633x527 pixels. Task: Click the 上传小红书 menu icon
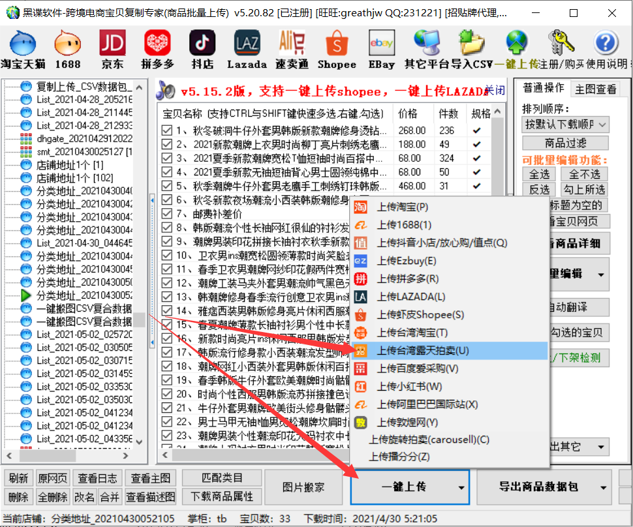point(360,387)
